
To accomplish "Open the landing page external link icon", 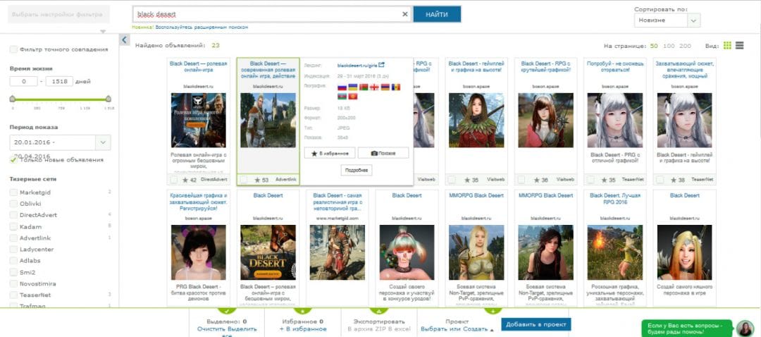I will (x=381, y=65).
